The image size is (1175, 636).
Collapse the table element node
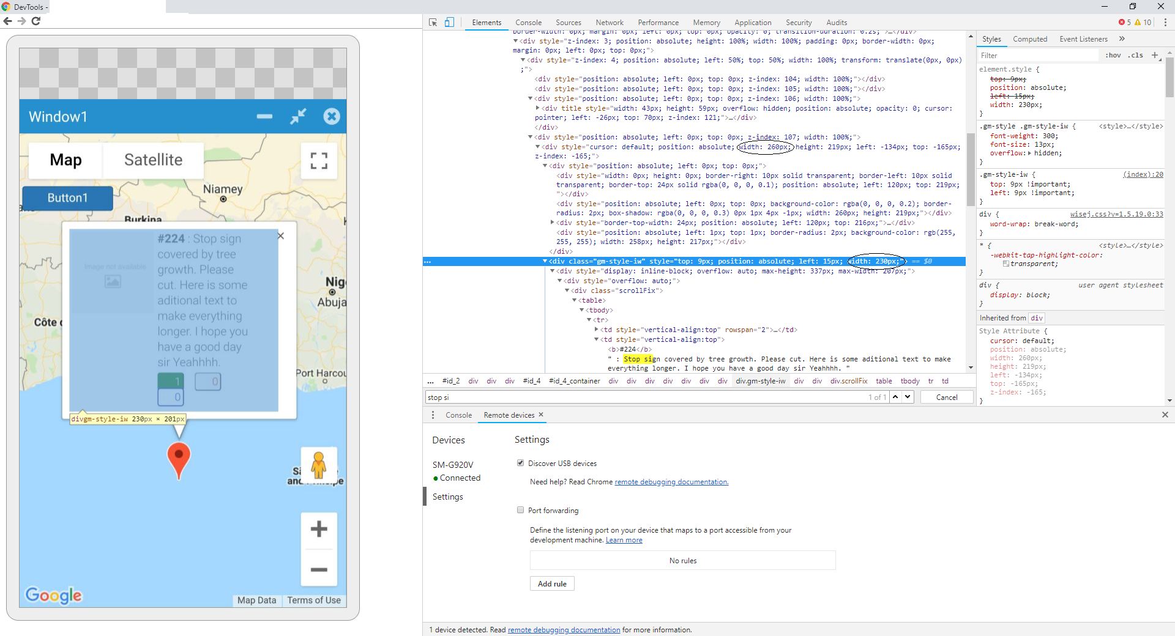pyautogui.click(x=574, y=300)
